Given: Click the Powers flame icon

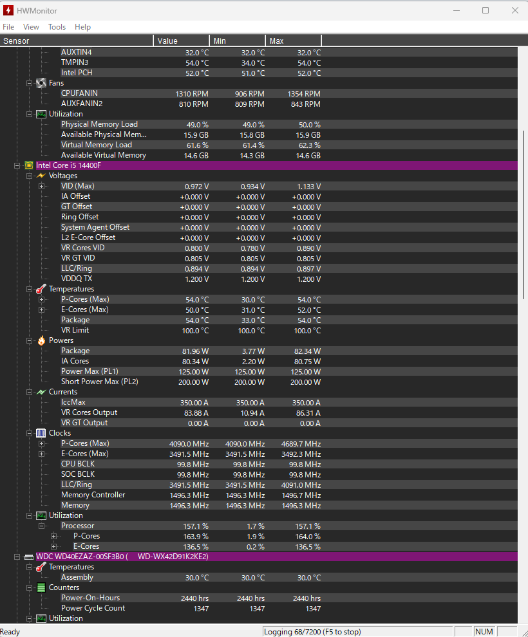Looking at the screenshot, I should (41, 340).
